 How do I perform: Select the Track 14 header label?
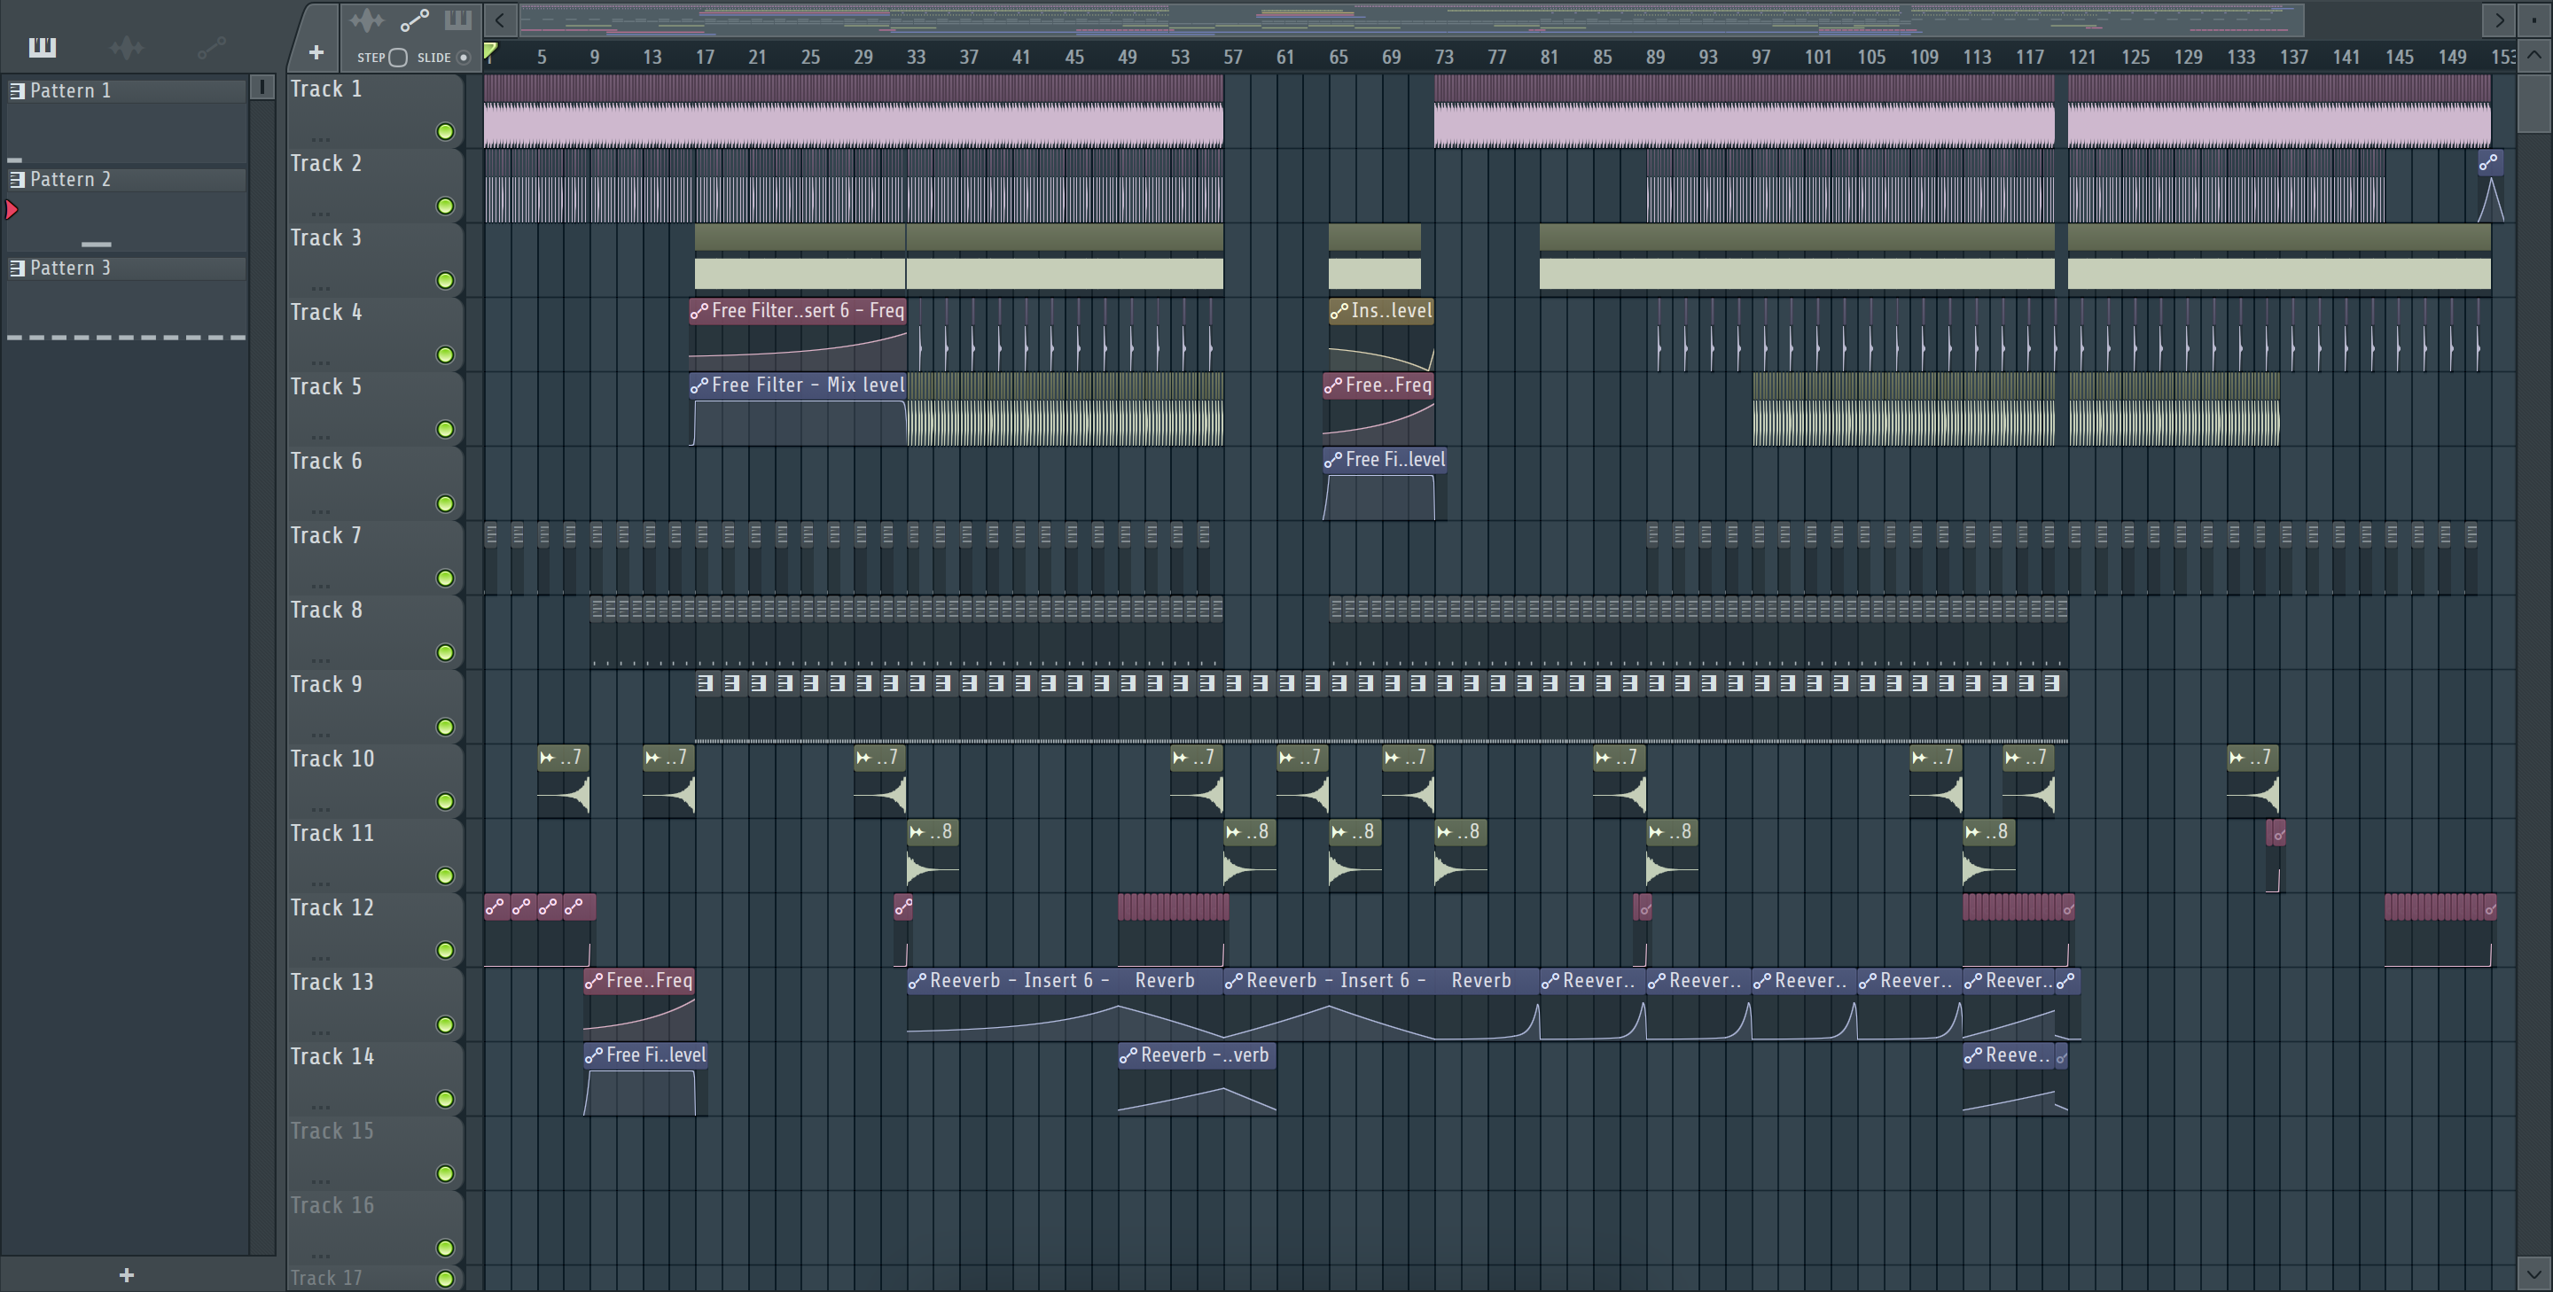click(332, 1056)
